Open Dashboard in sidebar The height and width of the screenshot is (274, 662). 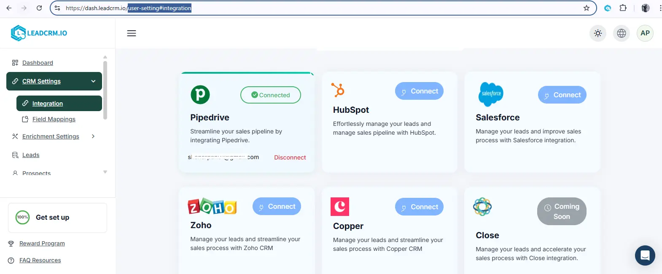click(38, 63)
